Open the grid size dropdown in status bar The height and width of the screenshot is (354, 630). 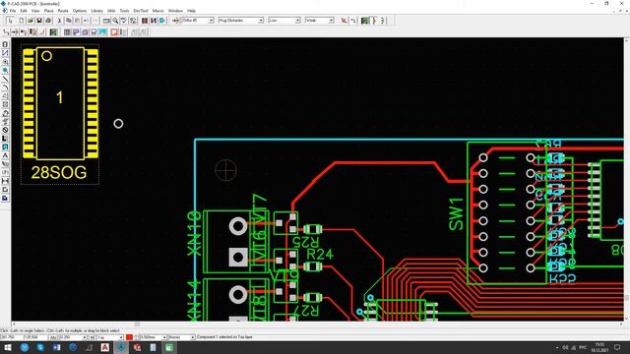pyautogui.click(x=85, y=337)
